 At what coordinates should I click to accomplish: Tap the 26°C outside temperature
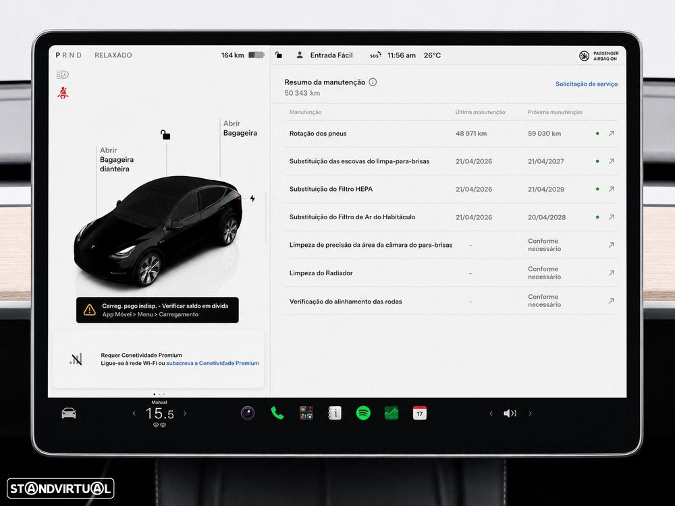tap(432, 55)
